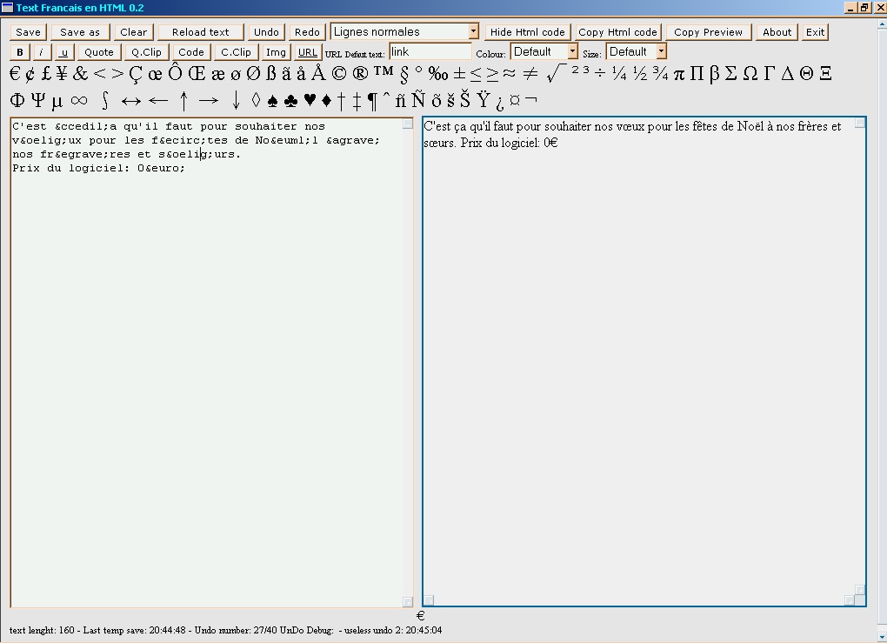Copy the Html code
The width and height of the screenshot is (887, 643).
pyautogui.click(x=617, y=32)
